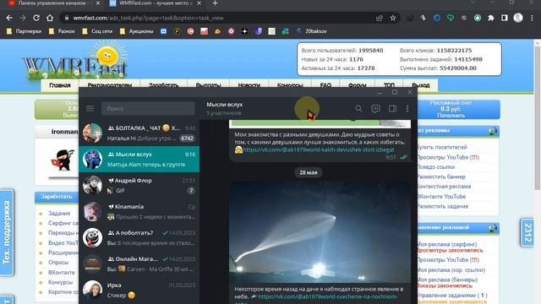Switch to WMRFast.com browser tab
The image size is (541, 304).
tap(156, 3)
